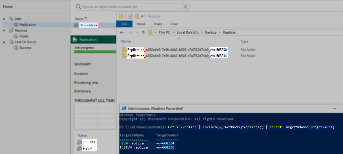The image size is (343, 154).
Task: Click the PowerShell icon in the title bar
Action: (x=124, y=108)
